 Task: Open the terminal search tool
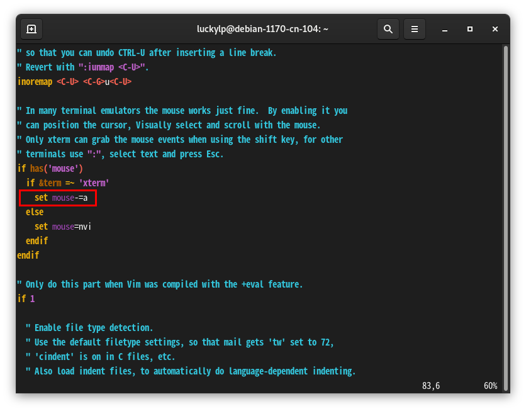point(388,29)
